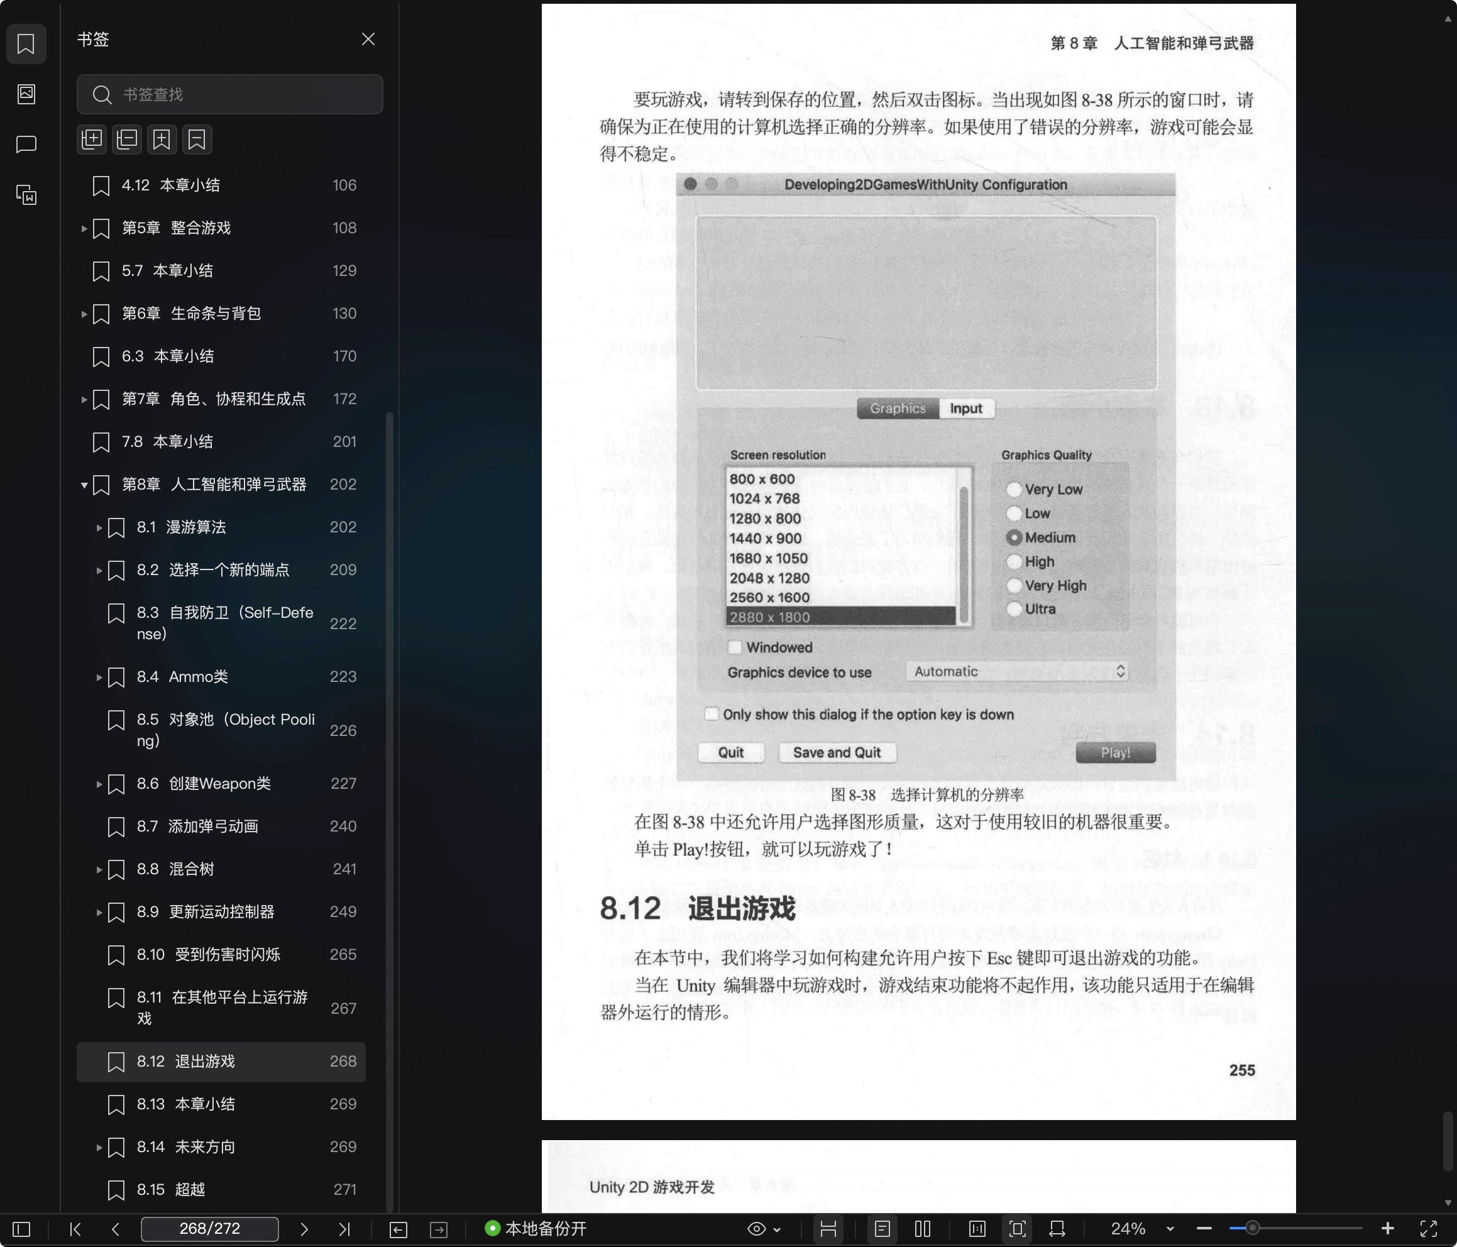Click the rotate page icon
The height and width of the screenshot is (1247, 1457).
coord(1057,1229)
